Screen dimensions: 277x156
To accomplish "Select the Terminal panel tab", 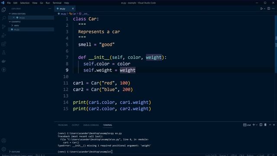I will click(x=107, y=125).
